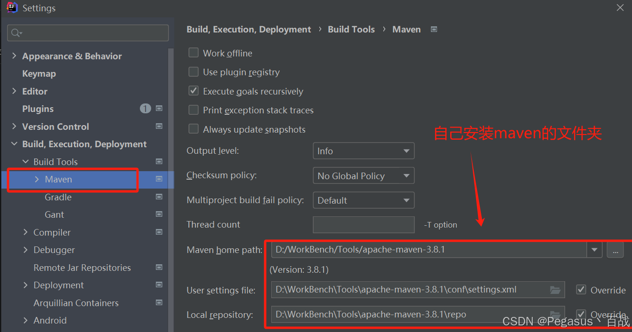
Task: Toggle Override for Local repository
Action: pos(581,314)
